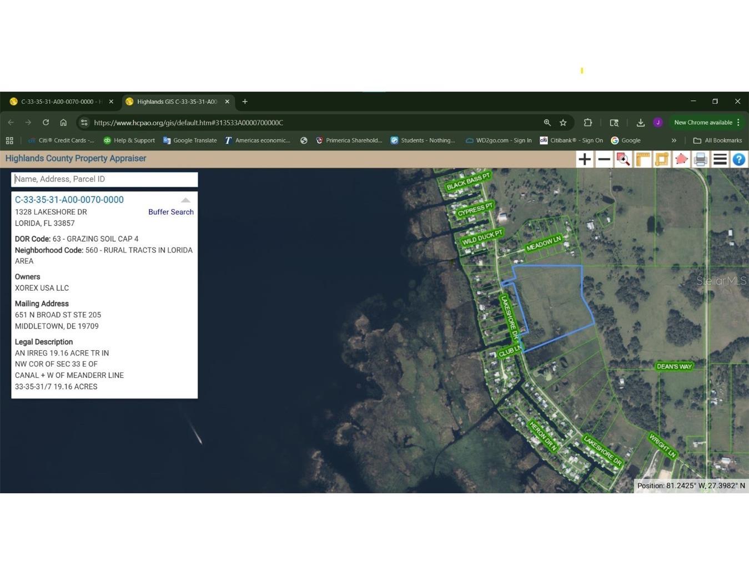
Task: Expand the hidden bookmarks chevron
Action: click(x=674, y=140)
